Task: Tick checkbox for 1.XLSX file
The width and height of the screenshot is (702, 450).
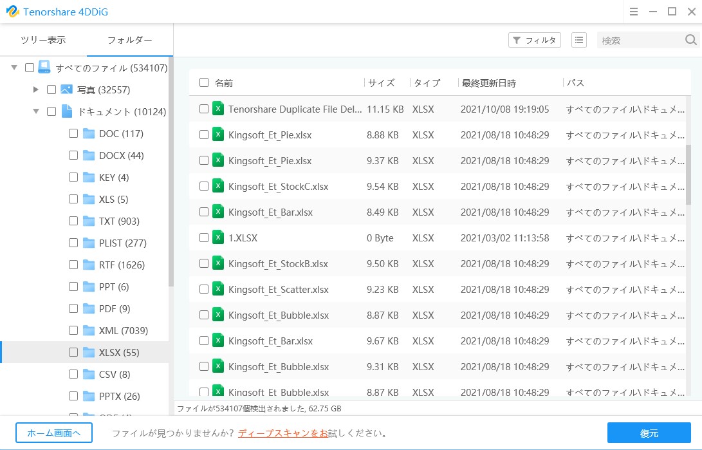Action: (204, 238)
